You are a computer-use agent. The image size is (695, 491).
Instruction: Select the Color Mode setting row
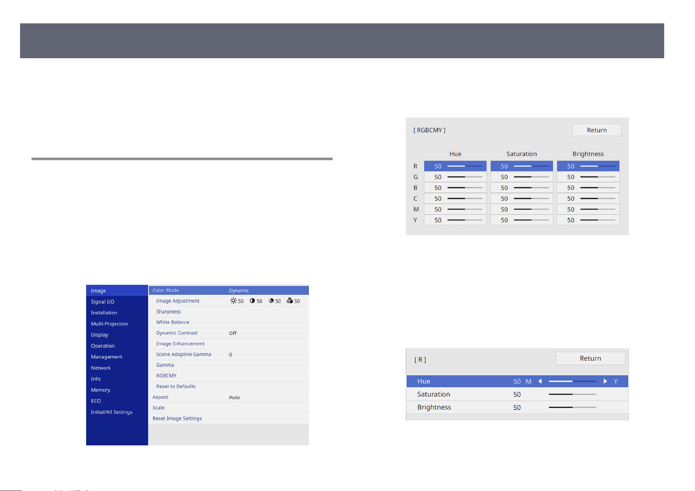(229, 290)
